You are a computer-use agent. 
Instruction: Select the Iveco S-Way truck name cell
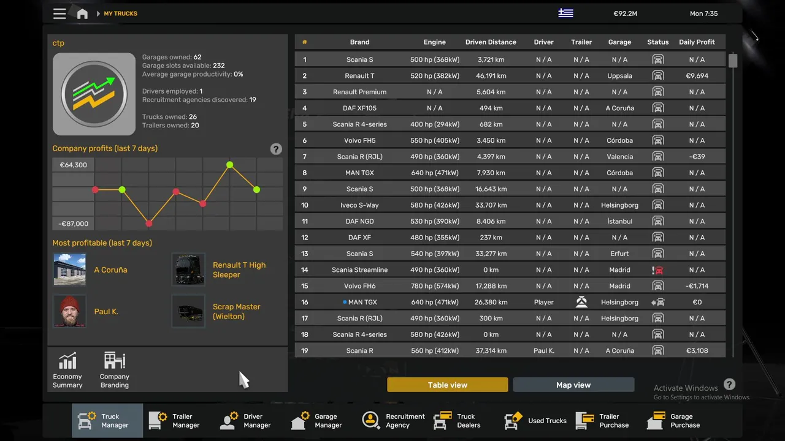(x=359, y=205)
